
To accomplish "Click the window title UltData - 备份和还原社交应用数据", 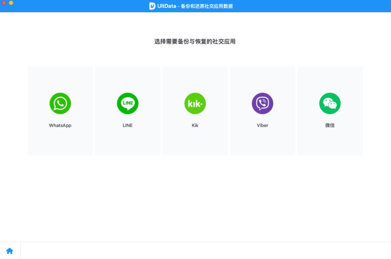I will 195,6.
